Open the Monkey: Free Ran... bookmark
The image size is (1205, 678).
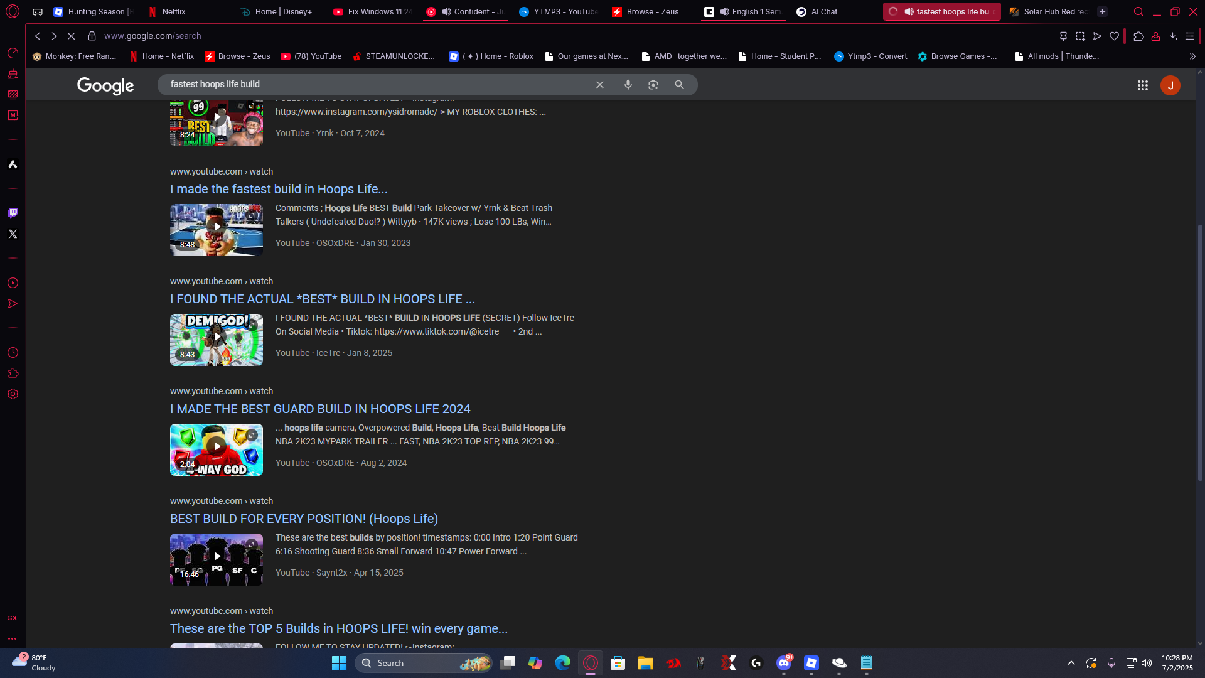click(x=74, y=56)
